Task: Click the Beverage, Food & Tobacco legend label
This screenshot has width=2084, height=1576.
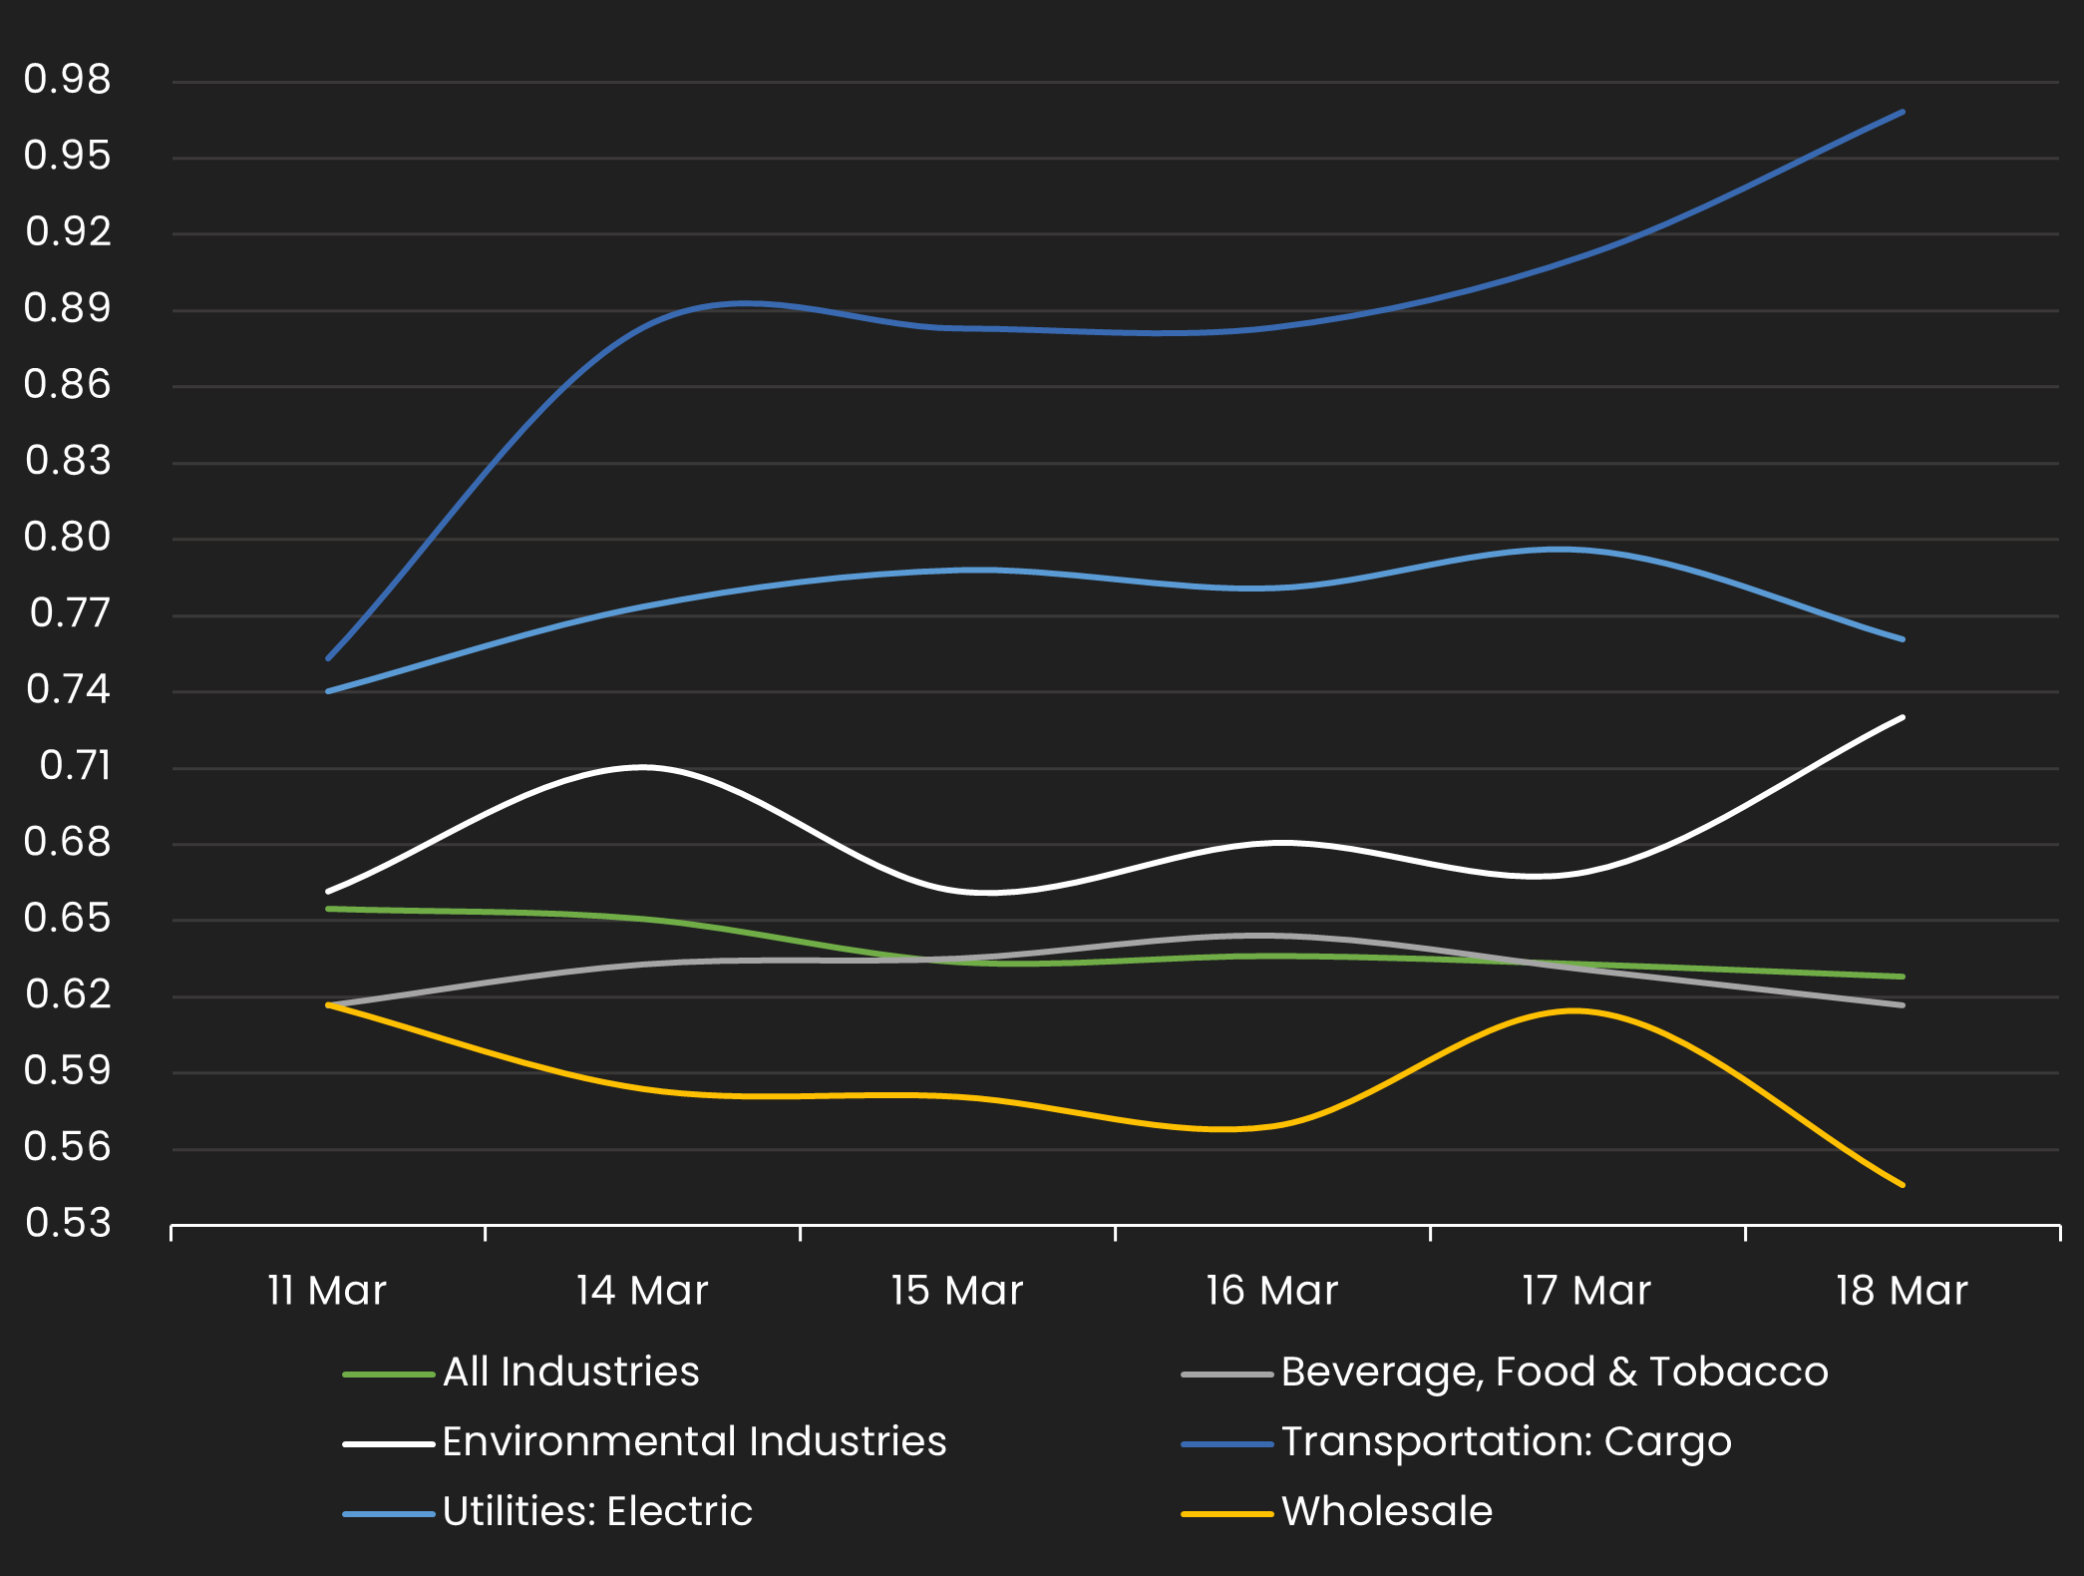Action: tap(1554, 1373)
